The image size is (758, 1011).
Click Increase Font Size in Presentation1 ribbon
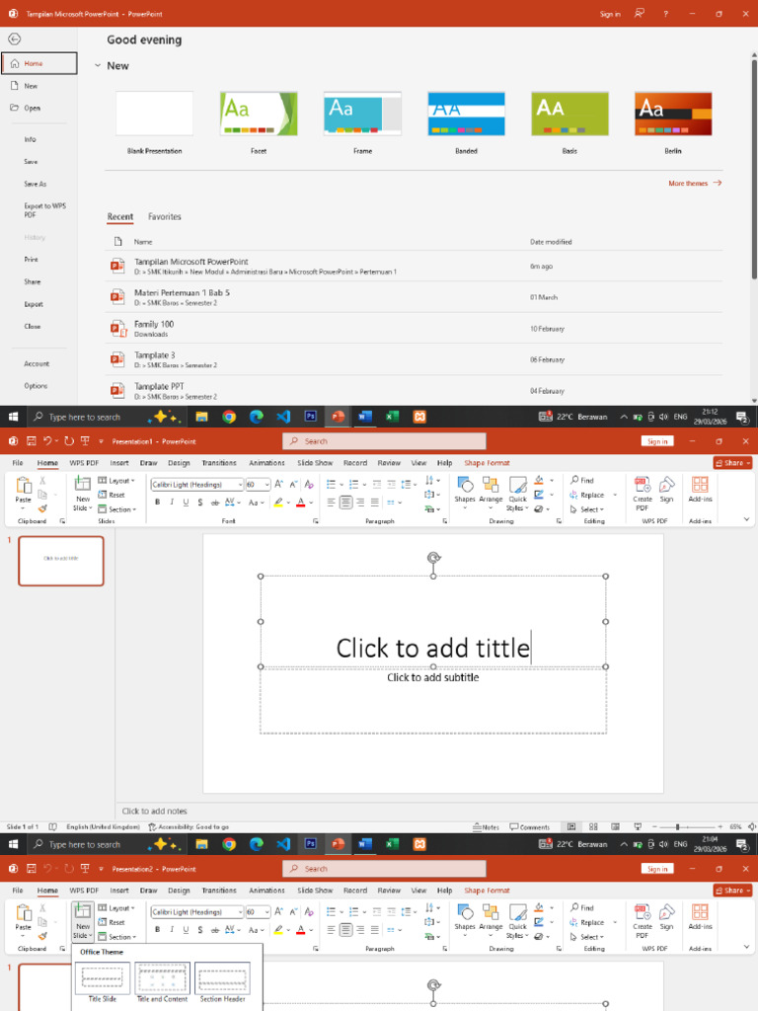[278, 484]
